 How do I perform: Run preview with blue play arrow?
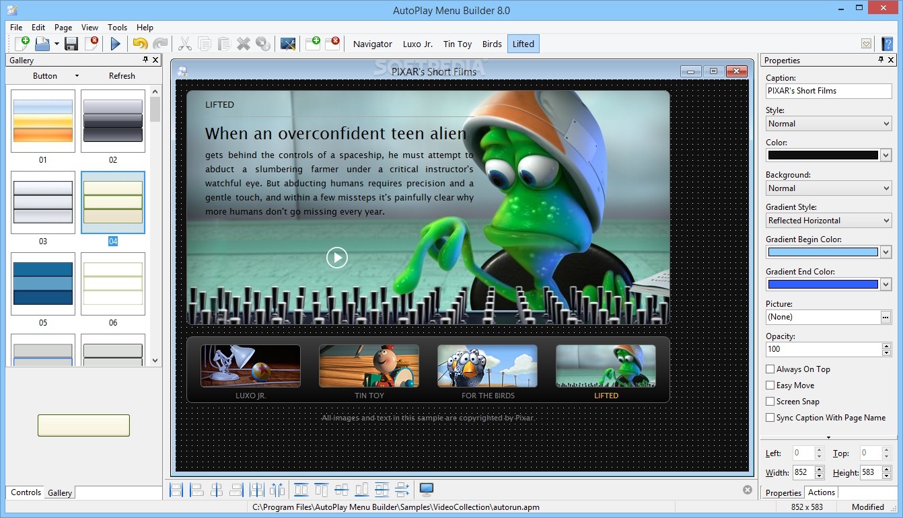[115, 44]
